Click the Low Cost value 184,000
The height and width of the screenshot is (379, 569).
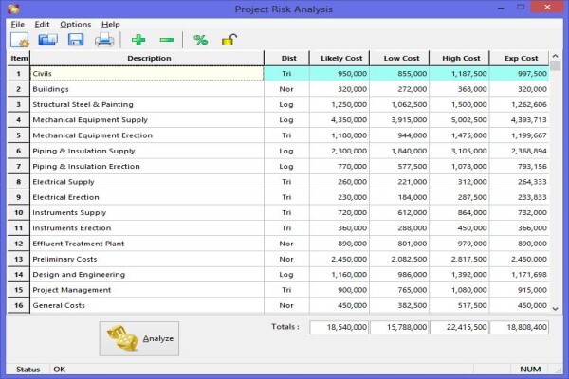point(399,197)
